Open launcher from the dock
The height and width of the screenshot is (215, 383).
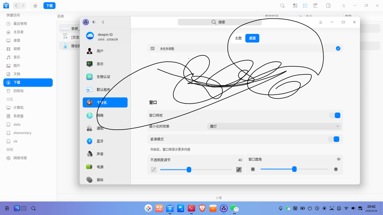point(148,208)
